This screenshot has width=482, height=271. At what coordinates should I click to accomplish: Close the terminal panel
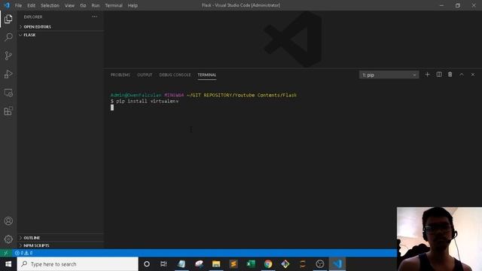tap(473, 75)
